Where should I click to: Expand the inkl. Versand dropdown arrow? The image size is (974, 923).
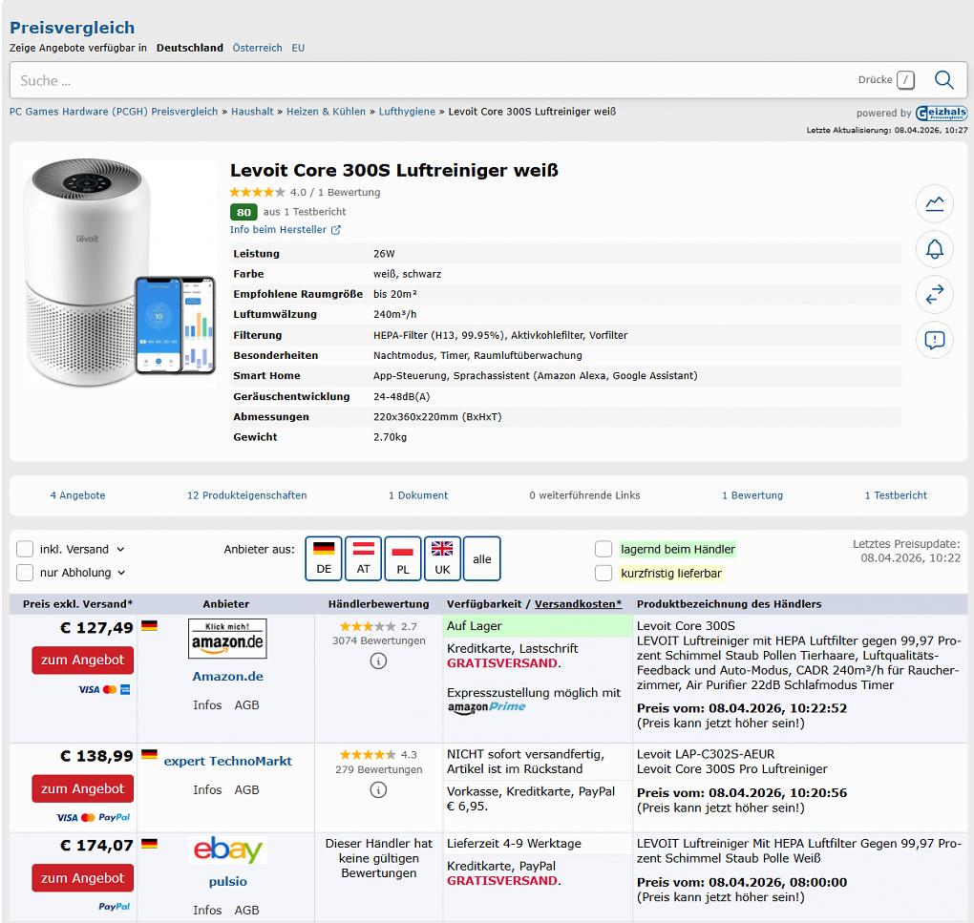[120, 550]
